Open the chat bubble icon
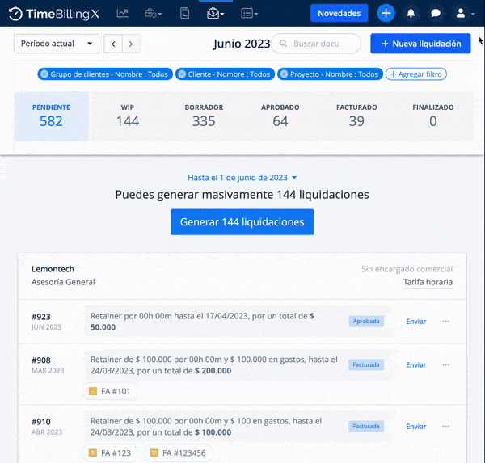 (436, 13)
